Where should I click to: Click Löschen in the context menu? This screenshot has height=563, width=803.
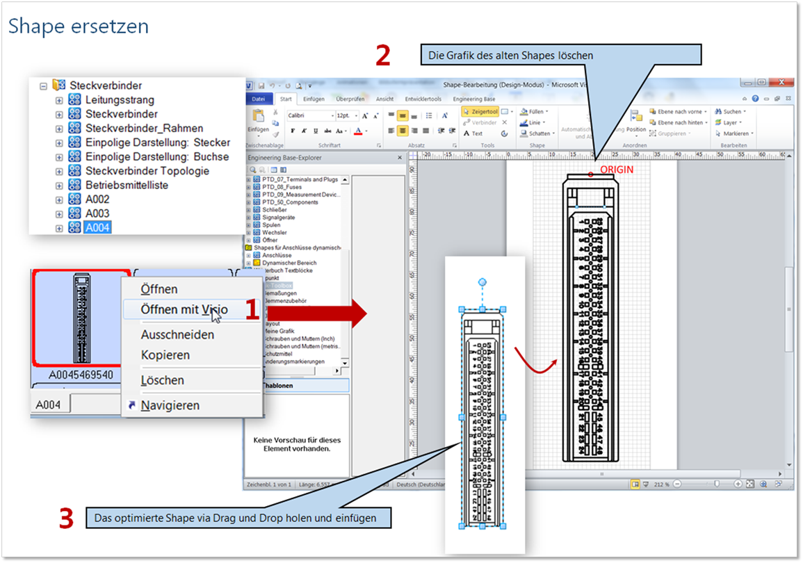tap(163, 380)
